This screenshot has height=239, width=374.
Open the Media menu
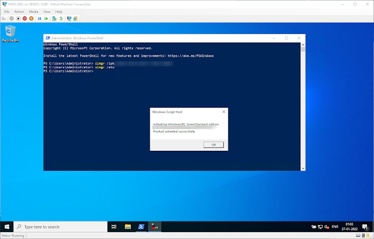(33, 12)
